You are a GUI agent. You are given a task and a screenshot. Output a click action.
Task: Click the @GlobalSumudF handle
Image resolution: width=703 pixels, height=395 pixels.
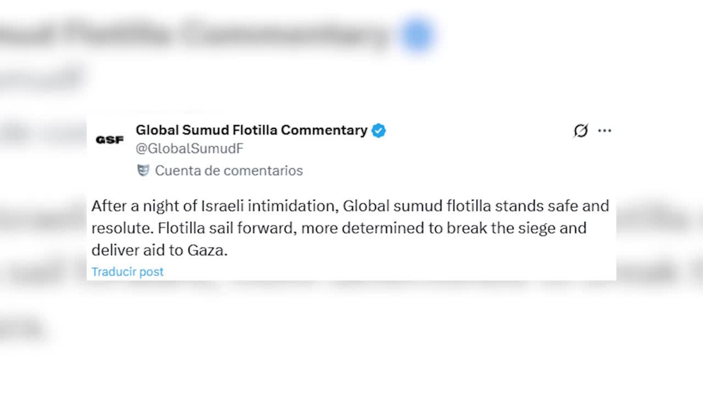[x=189, y=148]
